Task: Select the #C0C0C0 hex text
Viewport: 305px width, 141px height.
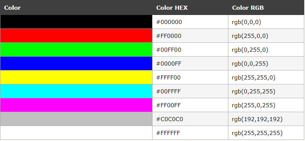Action: coord(170,119)
